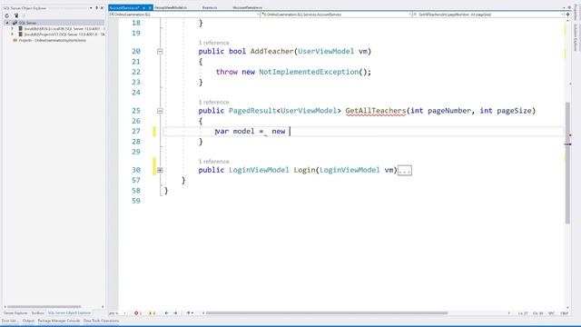The height and width of the screenshot is (327, 581).
Task: Collapse the GetAllTeachers method outline
Action: pos(160,111)
